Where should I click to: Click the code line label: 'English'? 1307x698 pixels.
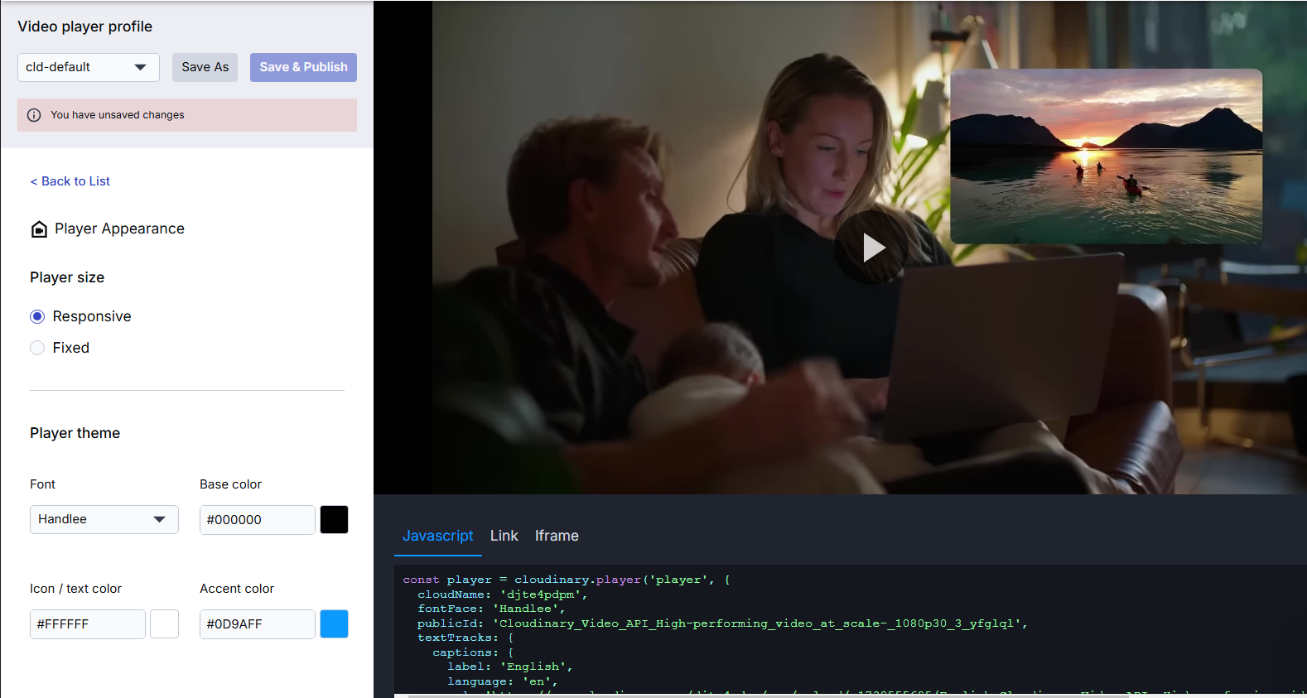pyautogui.click(x=510, y=667)
